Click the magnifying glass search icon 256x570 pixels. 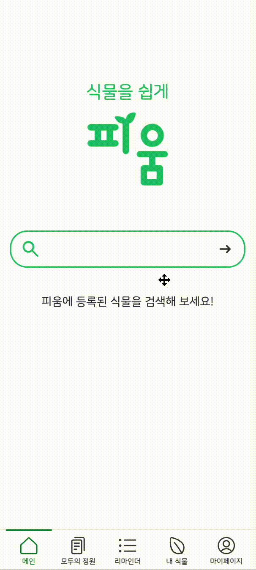30,249
